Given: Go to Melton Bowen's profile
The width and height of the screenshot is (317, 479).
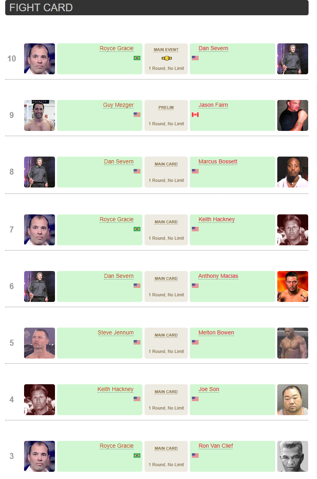Looking at the screenshot, I should pos(216,332).
